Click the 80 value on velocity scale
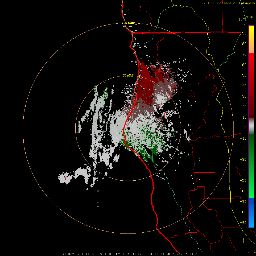Image resolution: width=256 pixels, height=256 pixels. pyautogui.click(x=244, y=44)
